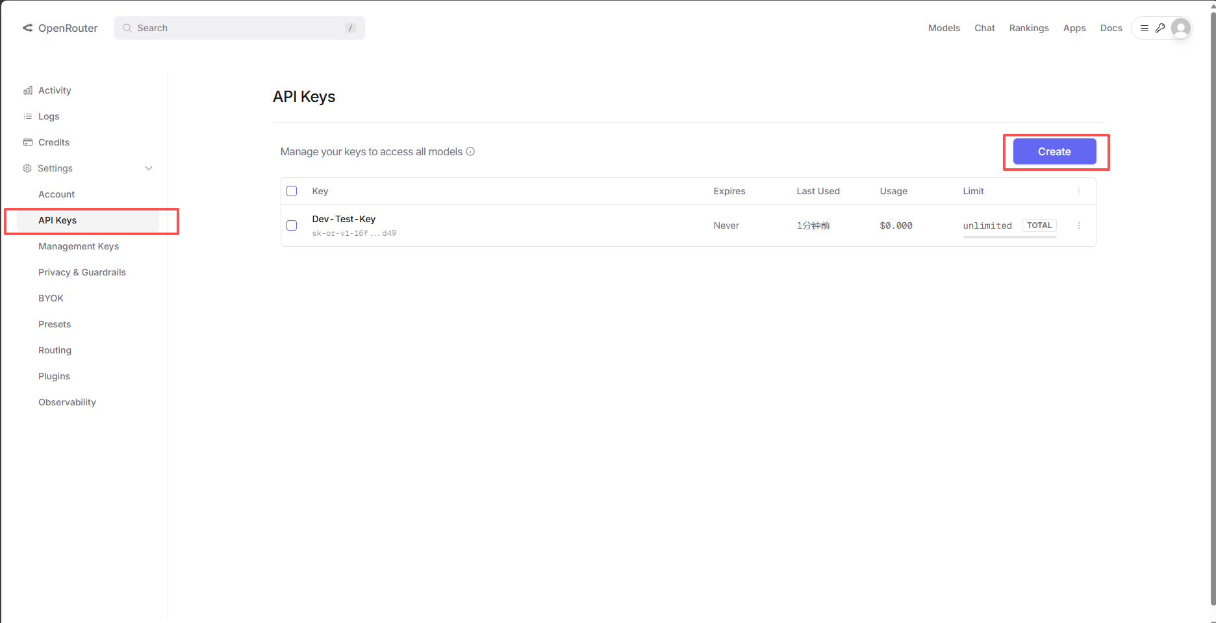Click the slash shortcut hint in search
The height and width of the screenshot is (623, 1216).
[x=351, y=28]
